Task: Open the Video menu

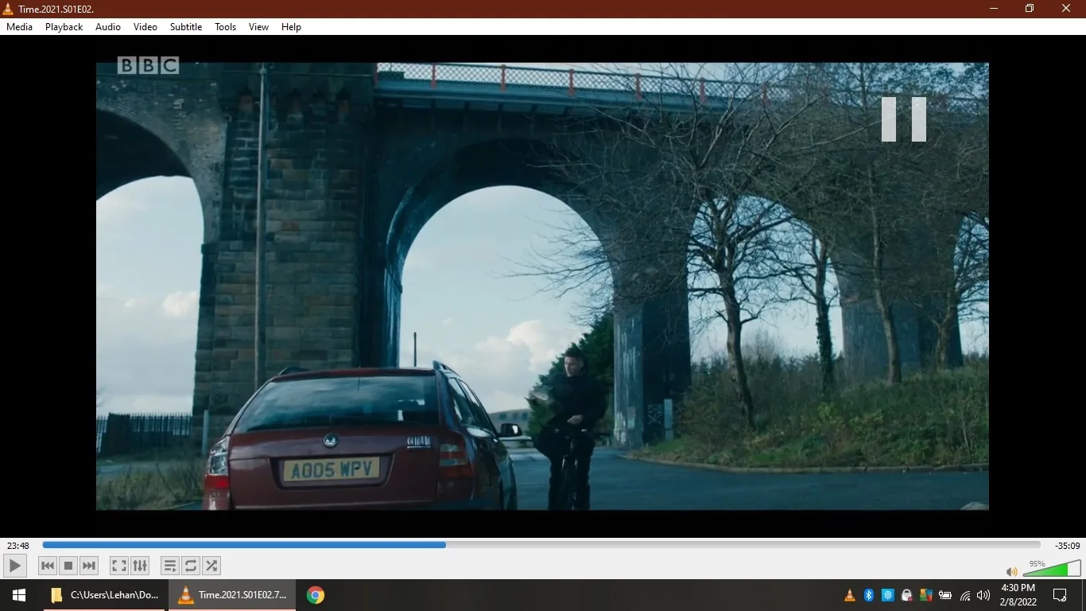Action: (x=145, y=27)
